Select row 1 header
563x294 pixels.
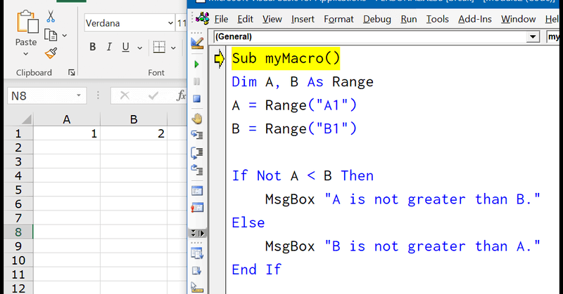(18, 133)
